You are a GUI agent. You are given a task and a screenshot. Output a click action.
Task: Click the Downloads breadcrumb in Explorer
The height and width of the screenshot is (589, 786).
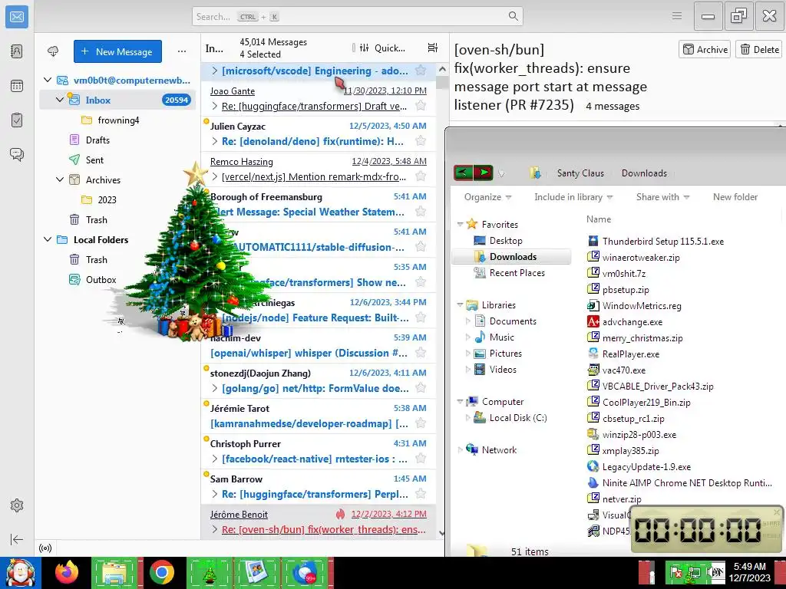(x=644, y=173)
